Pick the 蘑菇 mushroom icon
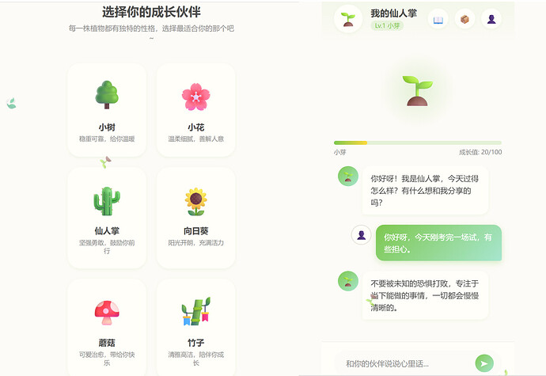Screen dimensions: 546x376 tap(107, 313)
